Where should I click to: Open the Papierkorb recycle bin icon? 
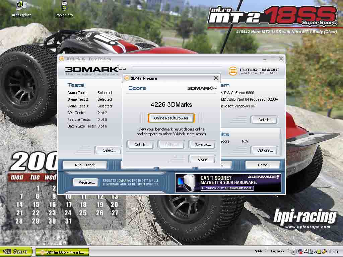coord(64,8)
